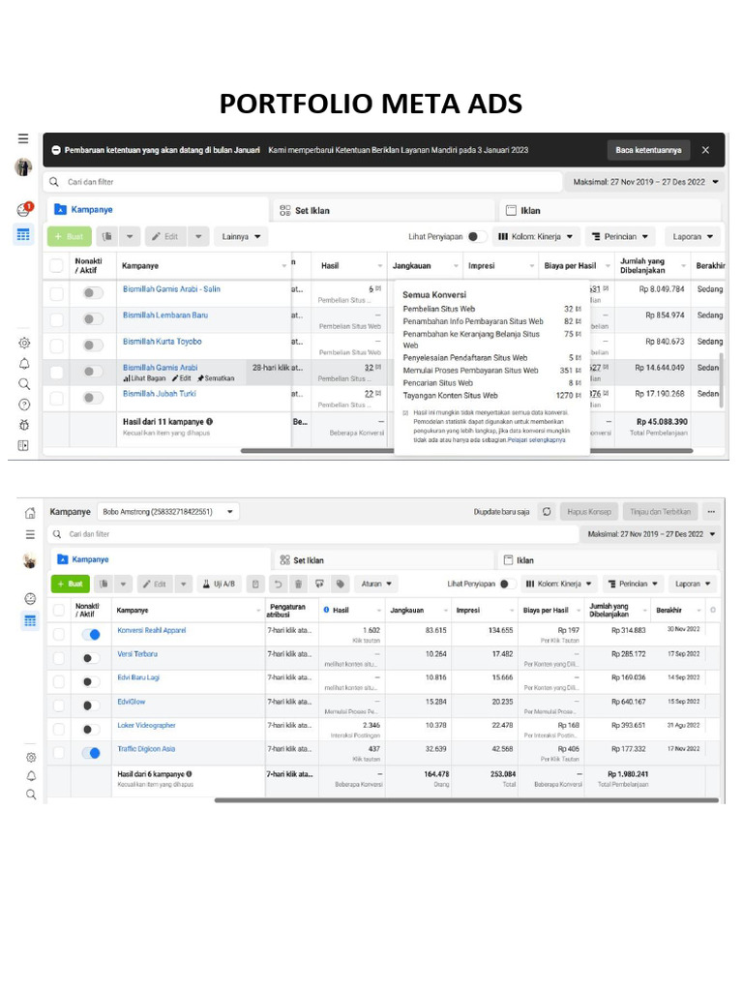Click the export icon left of tag icon

319,584
